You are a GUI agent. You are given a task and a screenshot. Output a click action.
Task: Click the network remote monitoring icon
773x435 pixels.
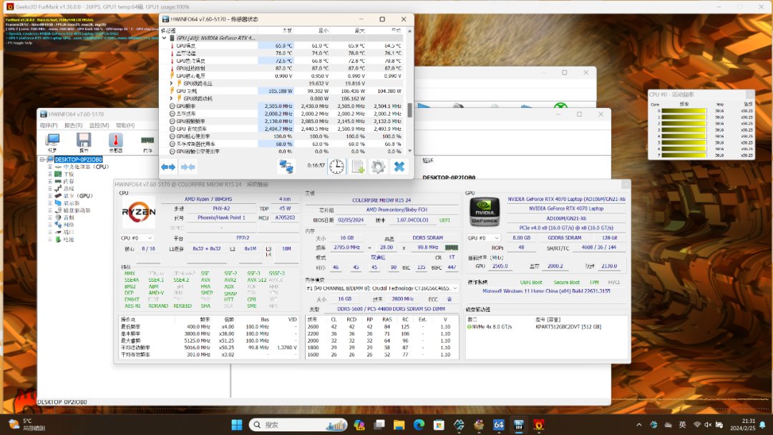pyautogui.click(x=286, y=167)
